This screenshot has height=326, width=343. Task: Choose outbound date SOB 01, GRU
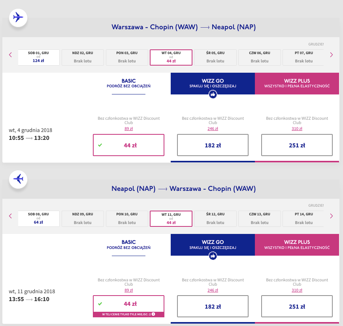point(39,57)
